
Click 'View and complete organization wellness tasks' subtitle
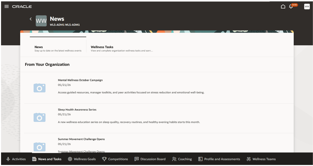(122, 51)
